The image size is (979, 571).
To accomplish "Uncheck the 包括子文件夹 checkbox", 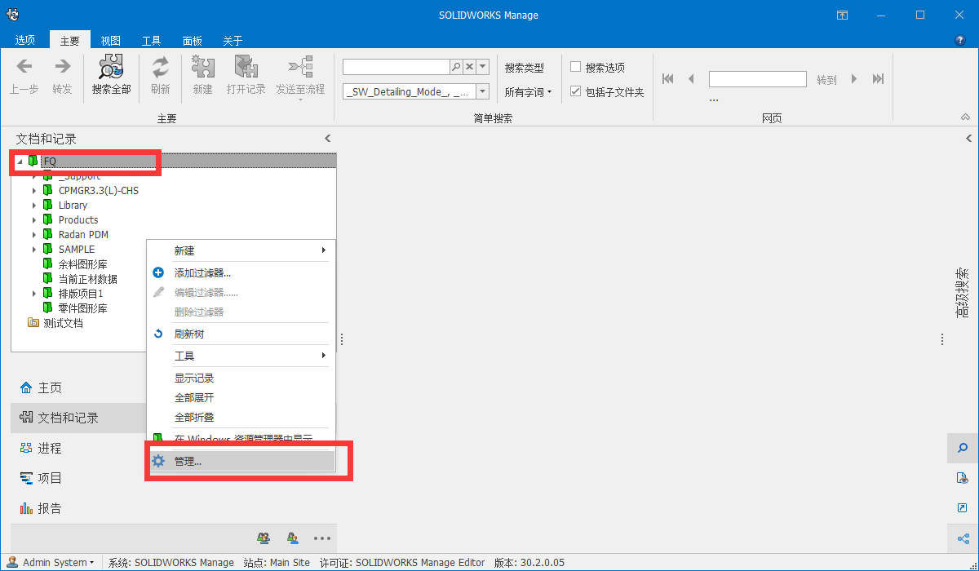I will pyautogui.click(x=575, y=91).
